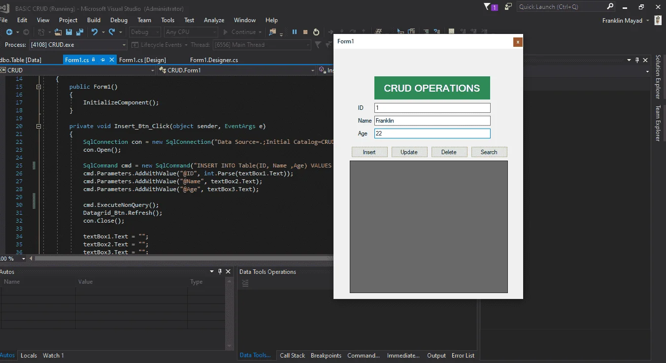Open the Error List tab
Image resolution: width=666 pixels, height=363 pixels.
(463, 356)
